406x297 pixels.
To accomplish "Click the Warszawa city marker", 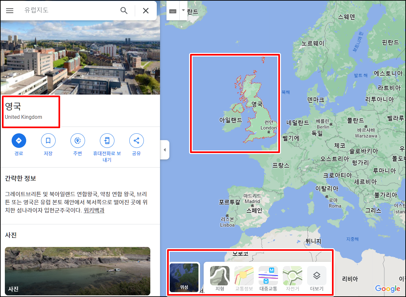I will pyautogui.click(x=366, y=127).
